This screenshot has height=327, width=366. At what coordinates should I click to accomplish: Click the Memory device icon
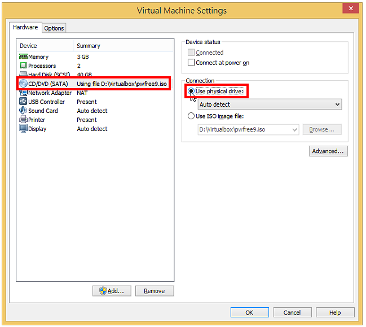coord(23,57)
